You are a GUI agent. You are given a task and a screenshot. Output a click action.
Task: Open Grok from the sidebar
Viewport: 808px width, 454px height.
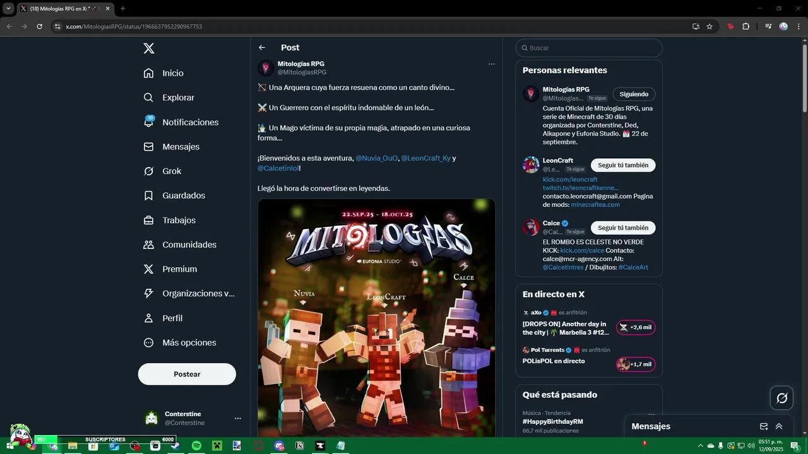[162, 171]
